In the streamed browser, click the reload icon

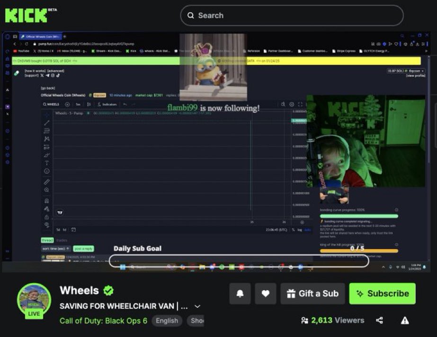point(27,44)
